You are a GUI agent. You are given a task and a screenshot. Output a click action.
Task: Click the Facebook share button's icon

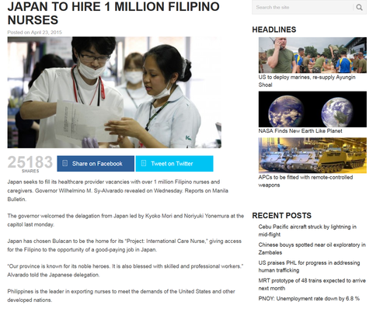tap(65, 163)
